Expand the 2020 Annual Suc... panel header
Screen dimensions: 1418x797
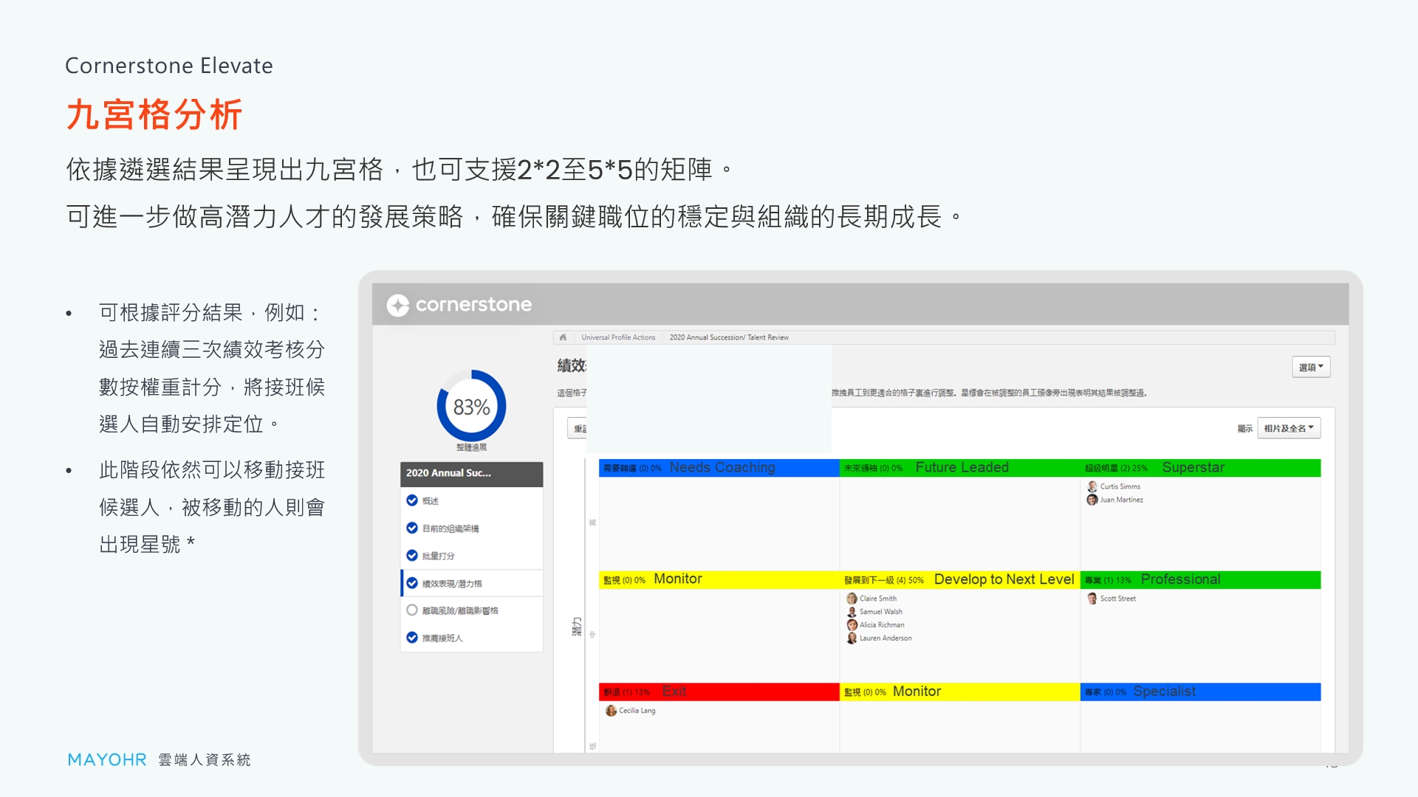[x=471, y=473]
